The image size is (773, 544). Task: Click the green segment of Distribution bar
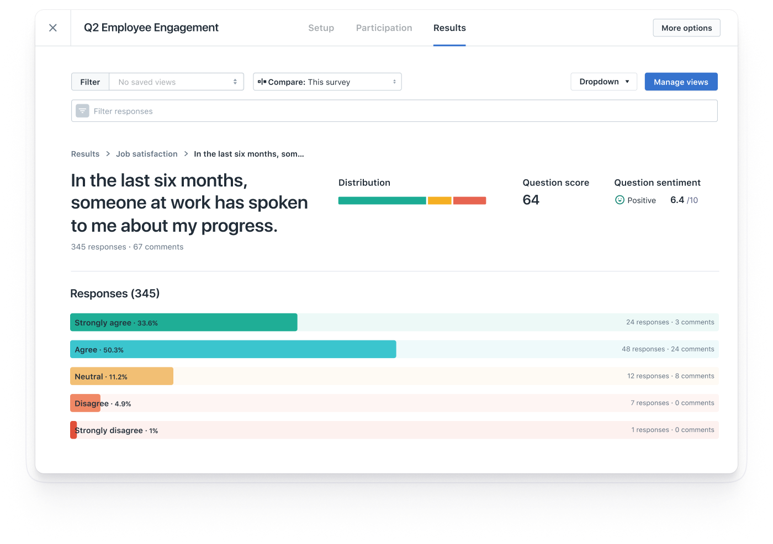coord(382,201)
